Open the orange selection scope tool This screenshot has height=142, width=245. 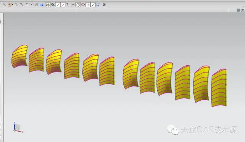click(x=10, y=5)
